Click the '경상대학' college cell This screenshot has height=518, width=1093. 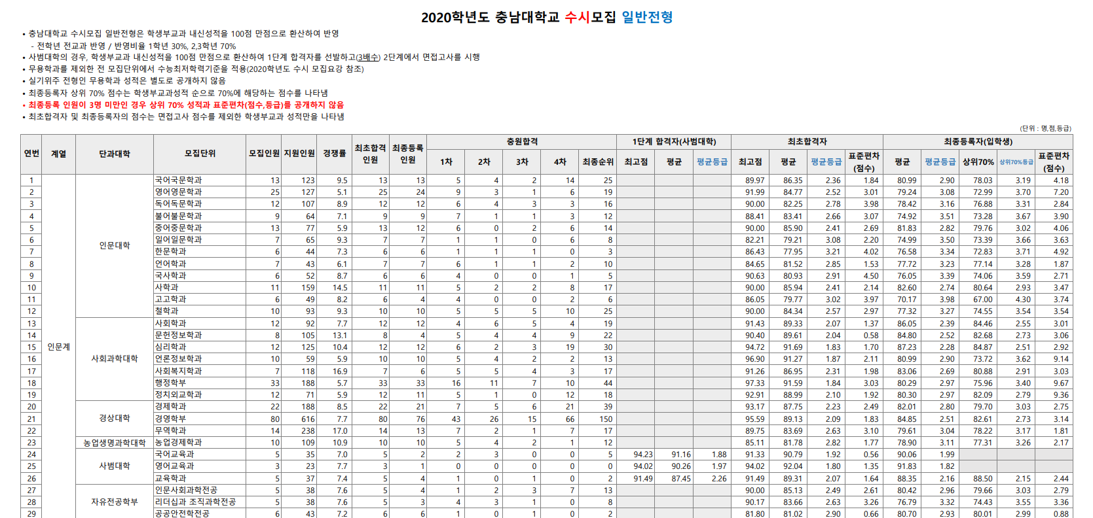point(115,418)
